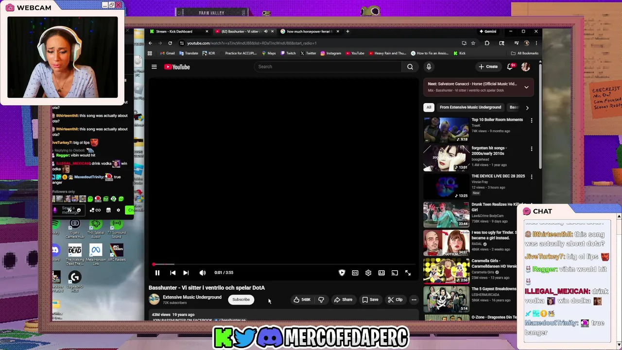
Task: Search with your voice microphone
Action: point(429,67)
